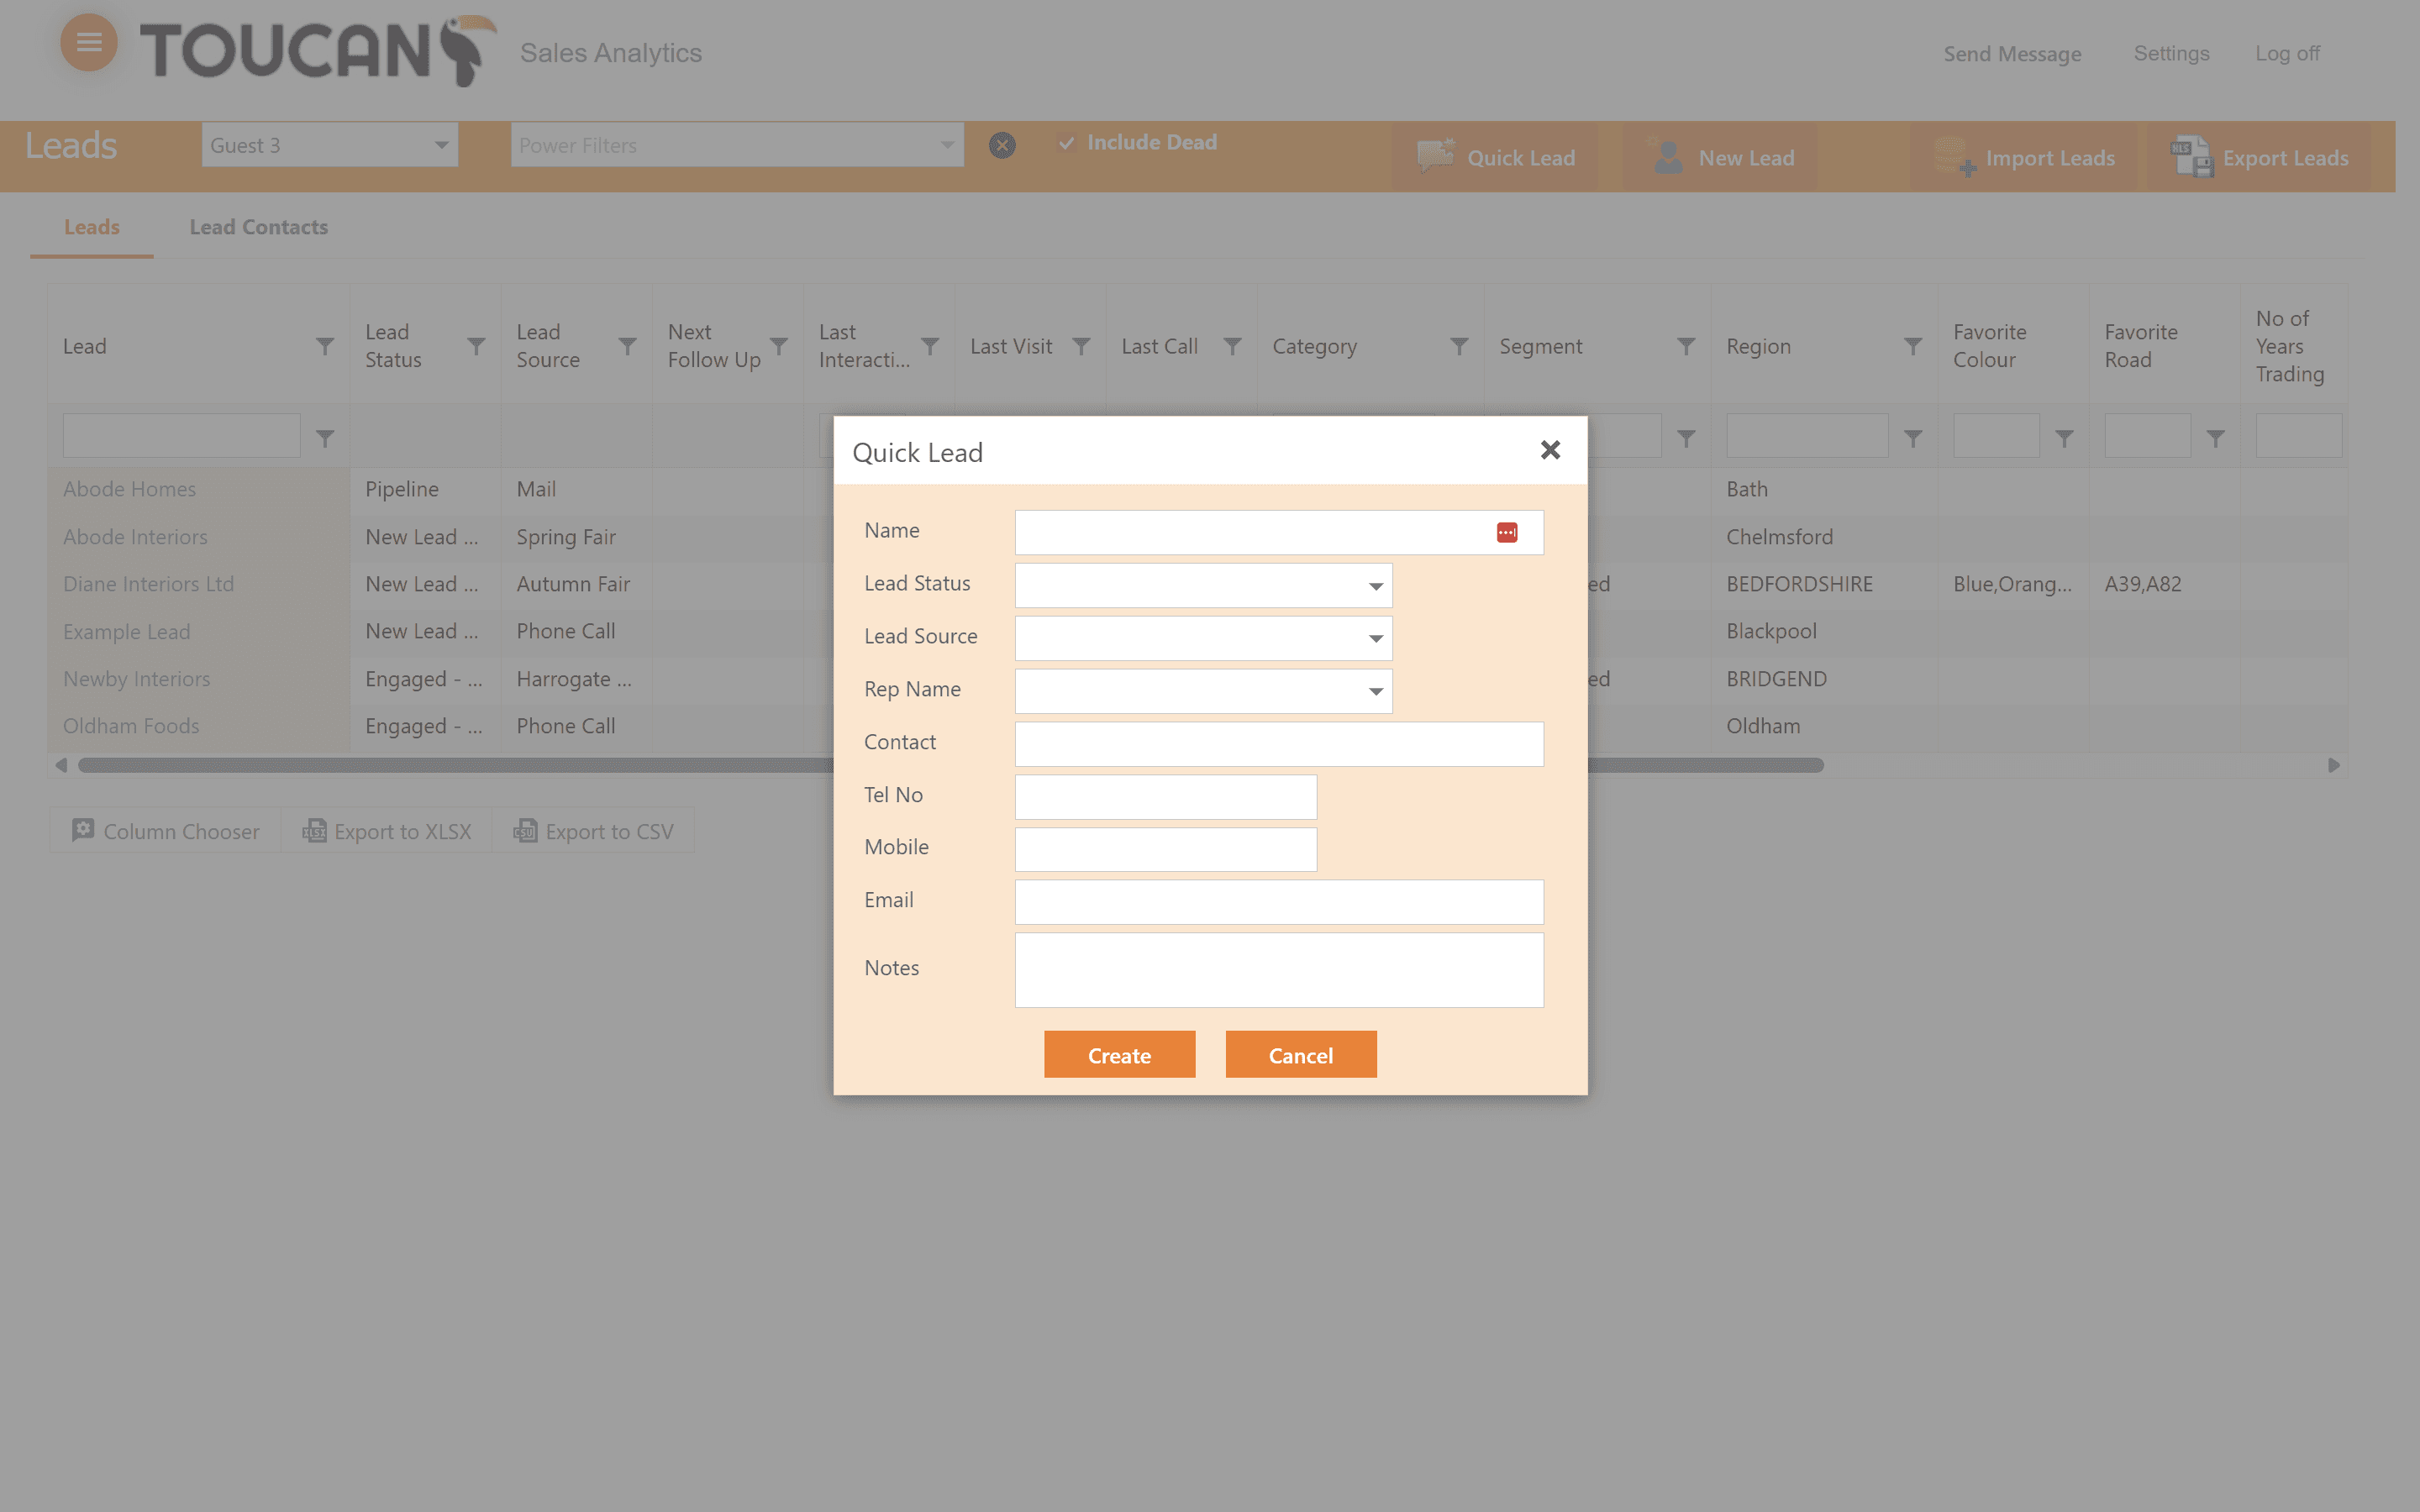This screenshot has height=1512, width=2420.
Task: Click the Last Interaction column filter icon
Action: [x=930, y=346]
